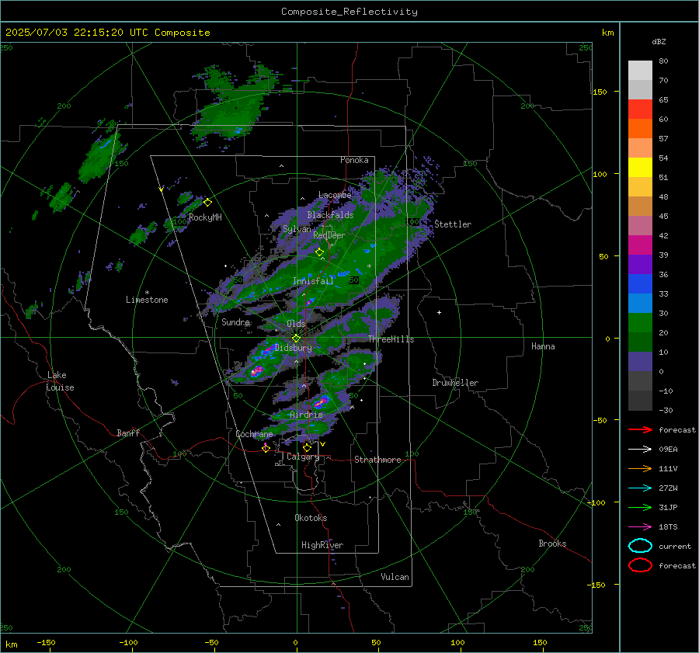Click the Innisfail city label
The width and height of the screenshot is (699, 653).
[x=313, y=281]
